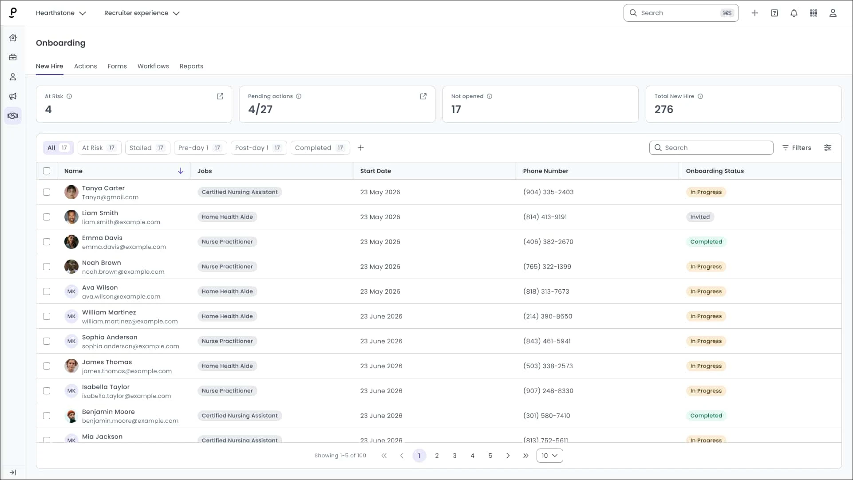Open the home icon in the sidebar

(x=13, y=38)
